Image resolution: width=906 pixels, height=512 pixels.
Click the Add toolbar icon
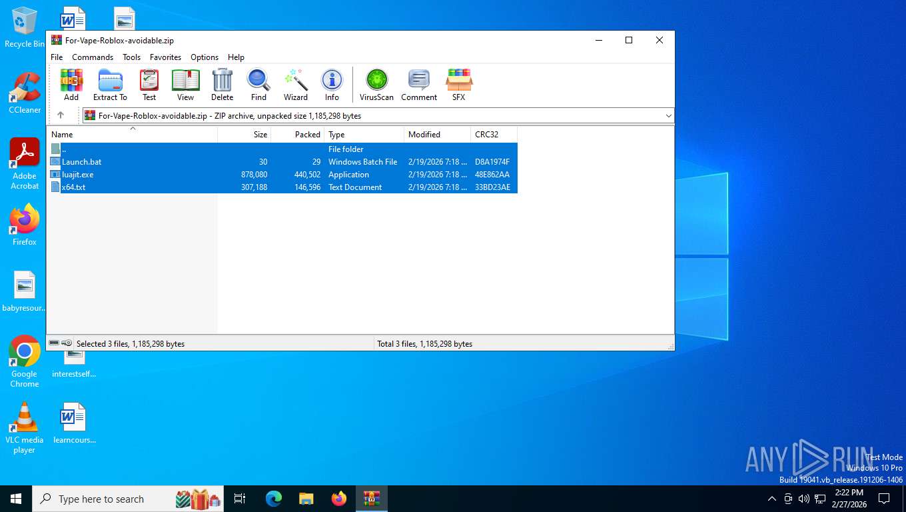pyautogui.click(x=71, y=85)
